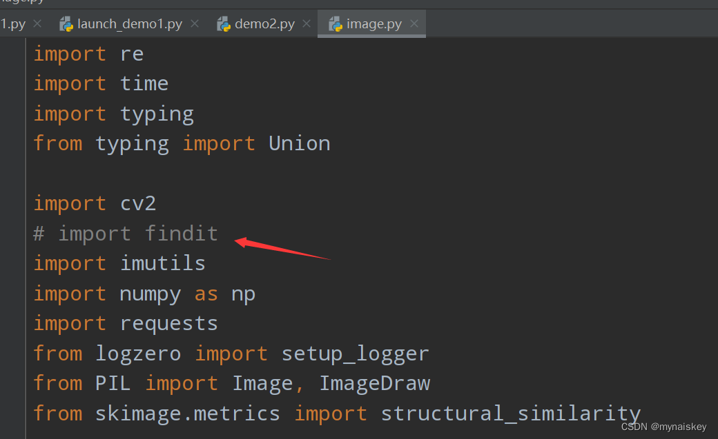
Task: Click the Python file icon on image.py tab
Action: point(336,24)
